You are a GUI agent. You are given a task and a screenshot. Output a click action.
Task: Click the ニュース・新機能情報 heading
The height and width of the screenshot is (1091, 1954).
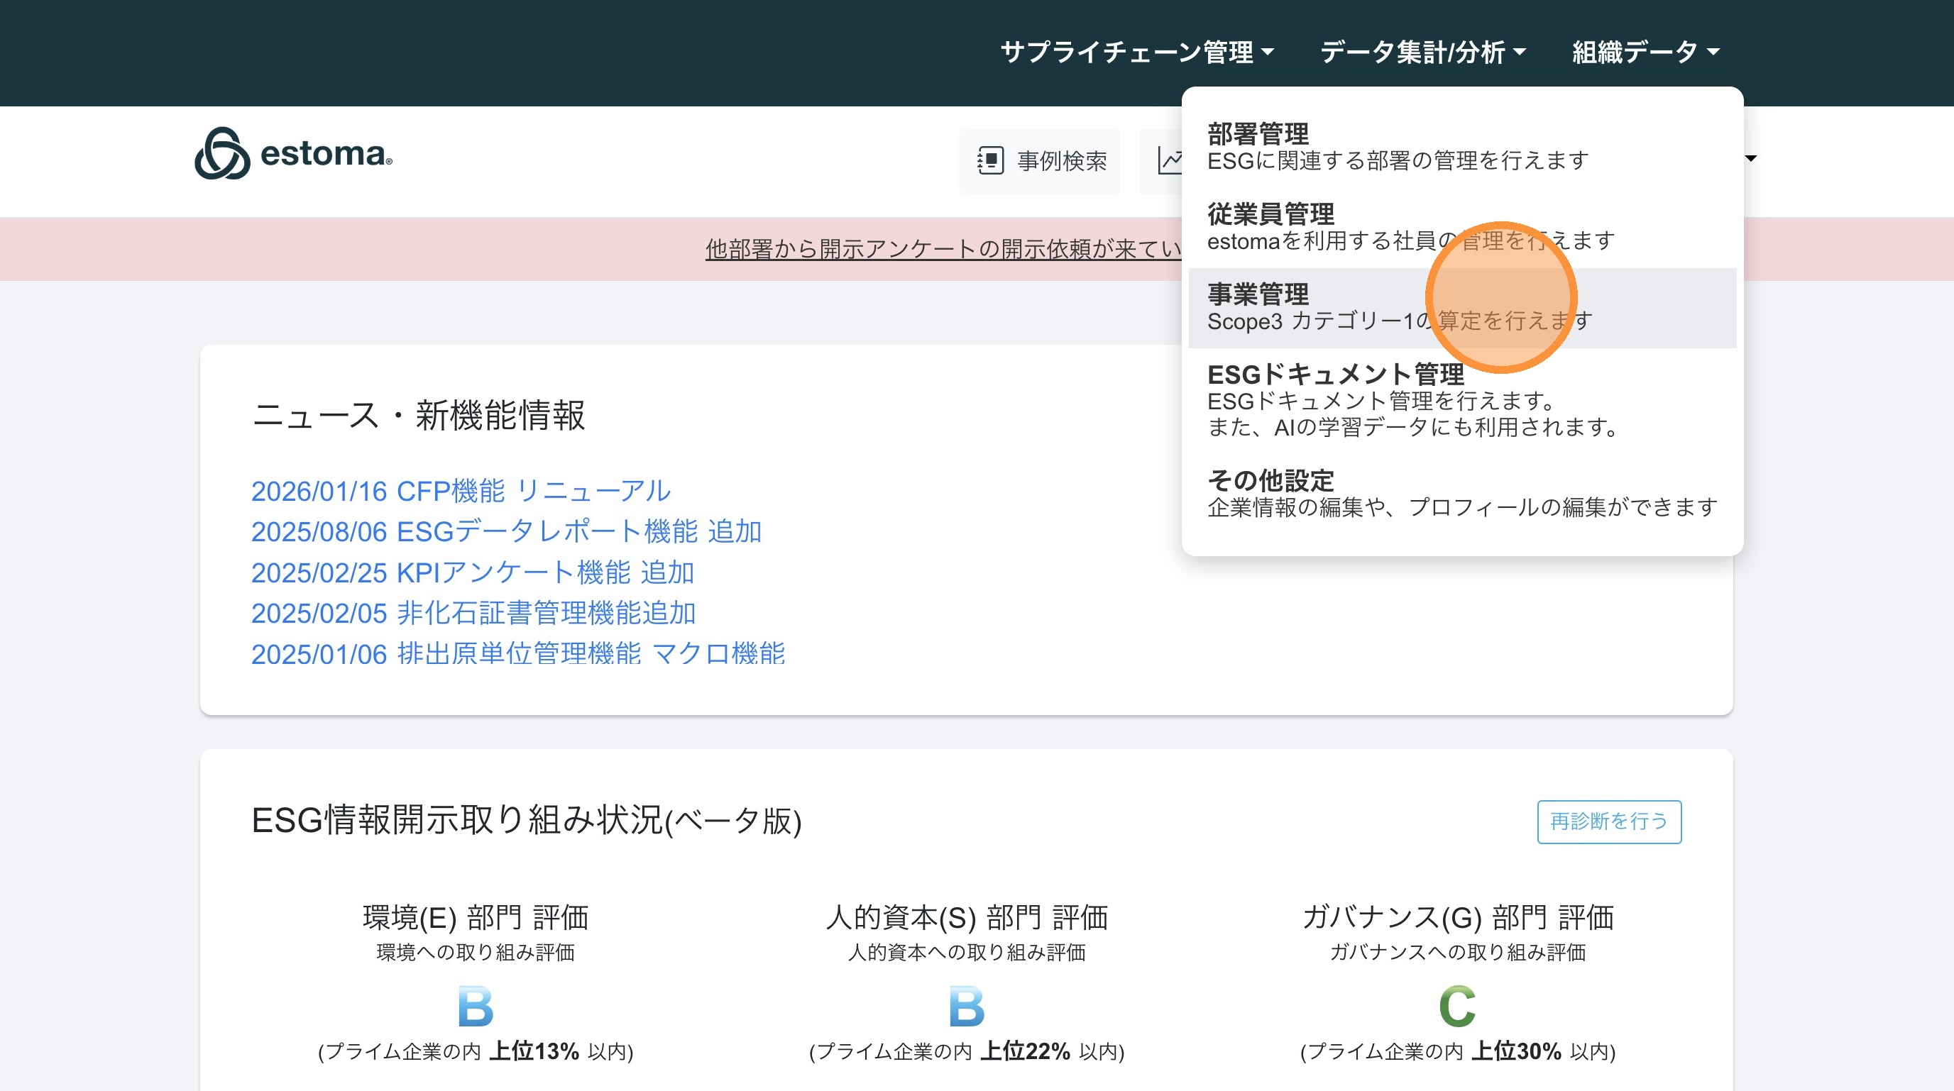[x=419, y=416]
